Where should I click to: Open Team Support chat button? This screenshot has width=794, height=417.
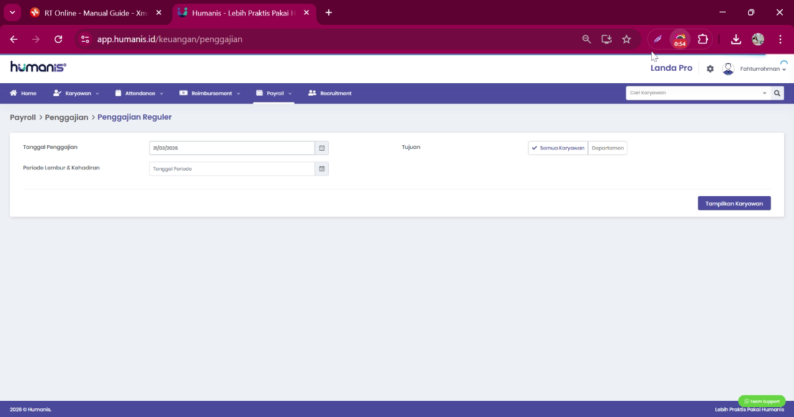[x=762, y=401]
